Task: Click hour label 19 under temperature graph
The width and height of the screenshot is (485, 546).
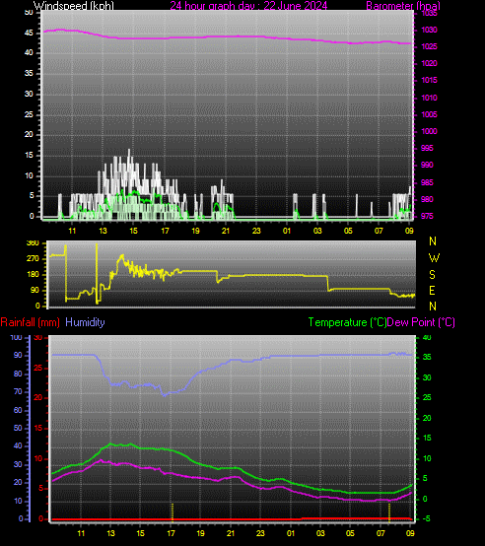Action: click(x=200, y=533)
